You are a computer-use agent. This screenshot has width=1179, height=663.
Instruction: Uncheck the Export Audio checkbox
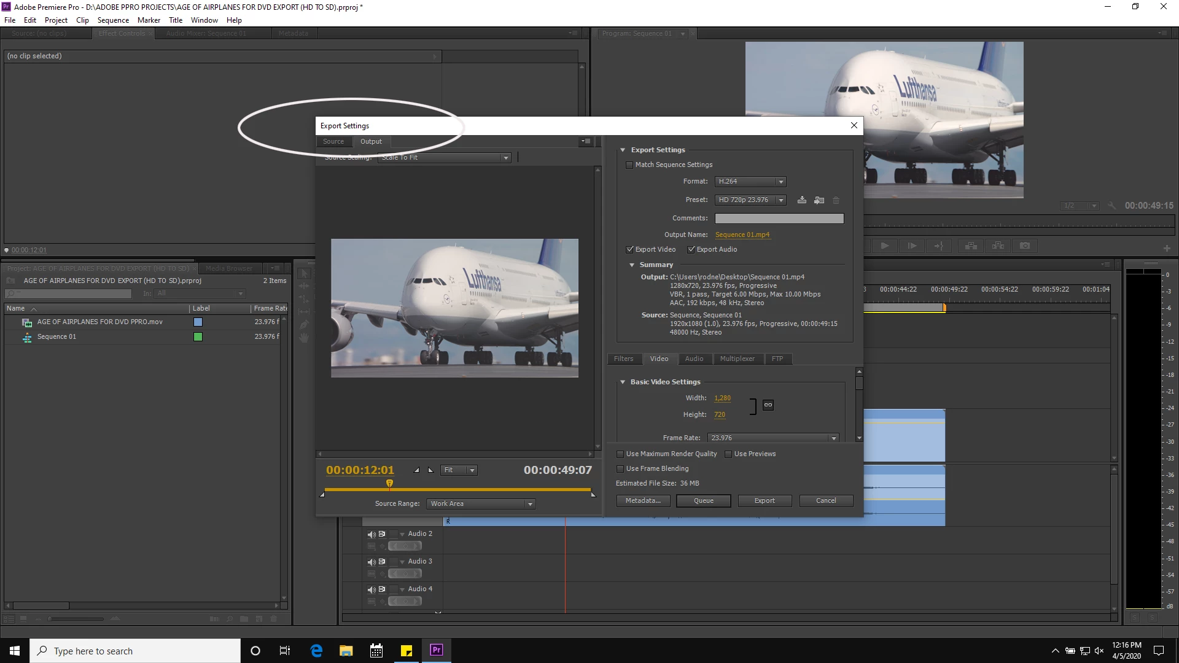coord(691,250)
